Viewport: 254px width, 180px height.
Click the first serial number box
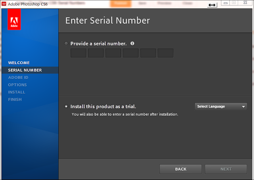tap(78, 53)
